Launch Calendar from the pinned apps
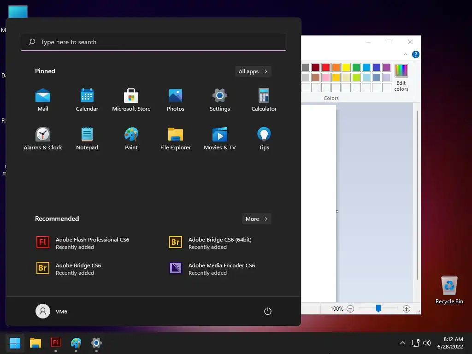472x354 pixels. click(87, 100)
